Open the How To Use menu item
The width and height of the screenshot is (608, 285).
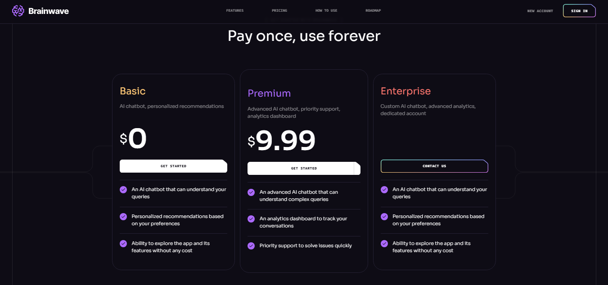click(x=326, y=11)
